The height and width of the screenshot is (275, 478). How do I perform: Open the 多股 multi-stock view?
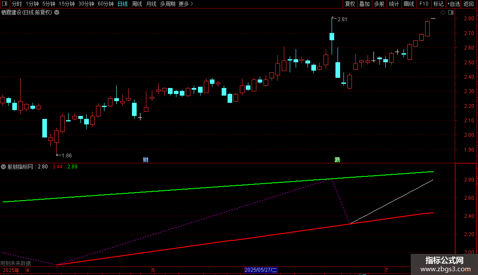pyautogui.click(x=379, y=4)
